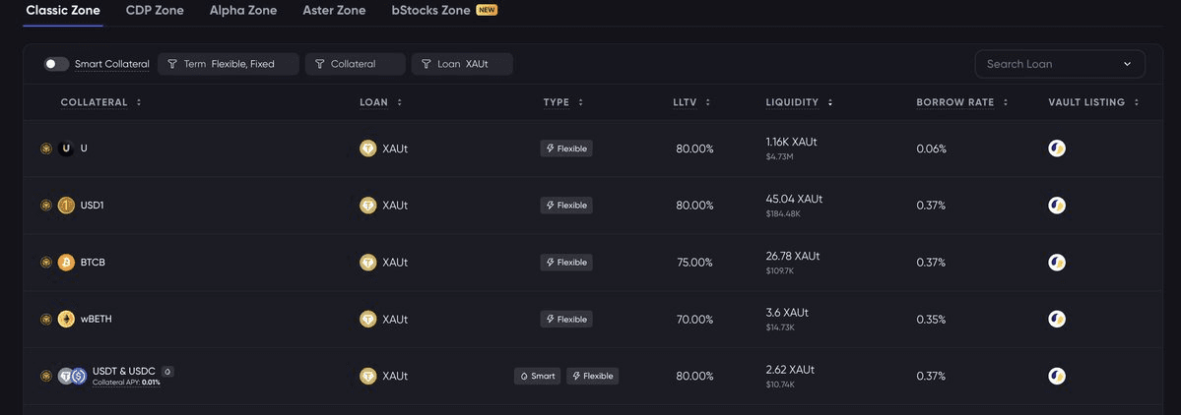Click the USDT & USDC paired collateral icon

tap(73, 376)
